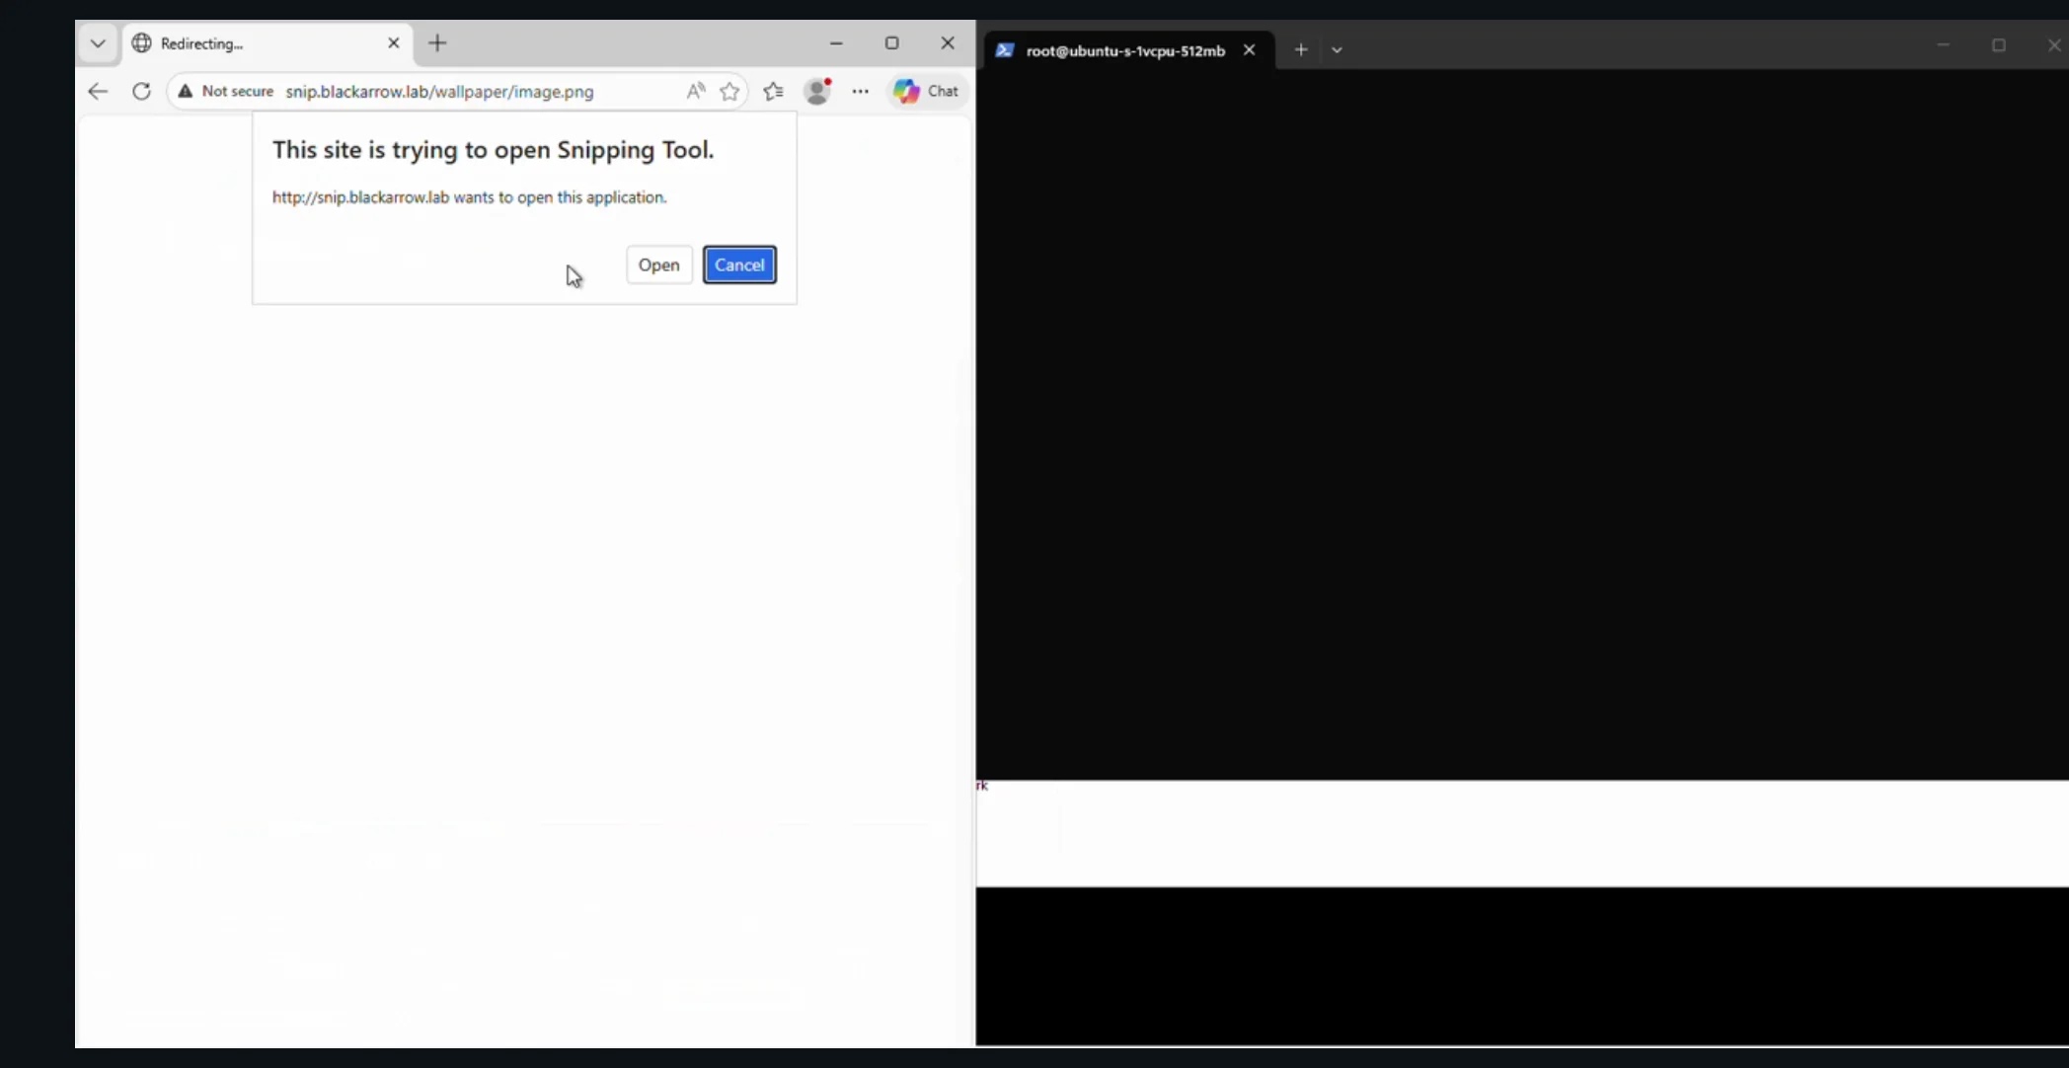The image size is (2069, 1068).
Task: Click the Not secure warning indicator
Action: click(x=225, y=92)
